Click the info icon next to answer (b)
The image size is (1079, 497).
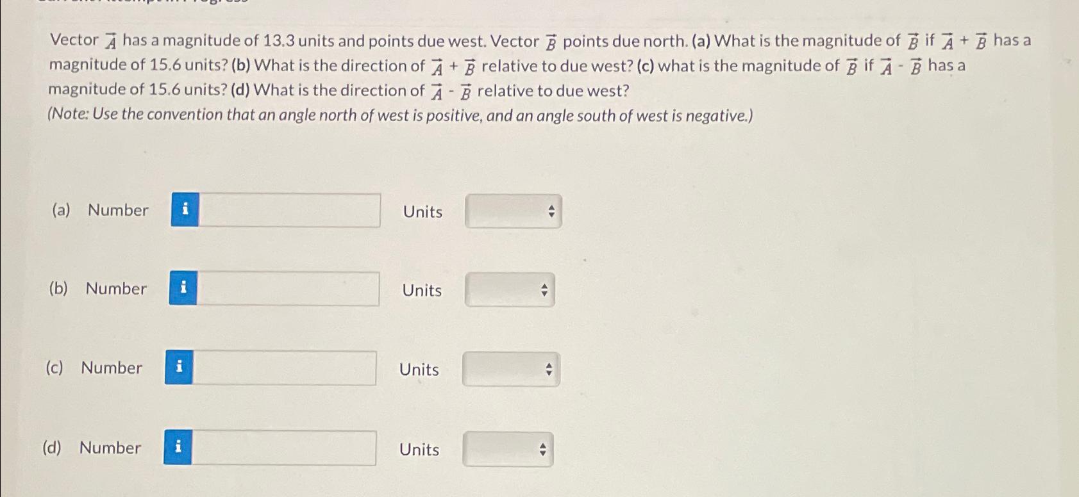pyautogui.click(x=184, y=289)
